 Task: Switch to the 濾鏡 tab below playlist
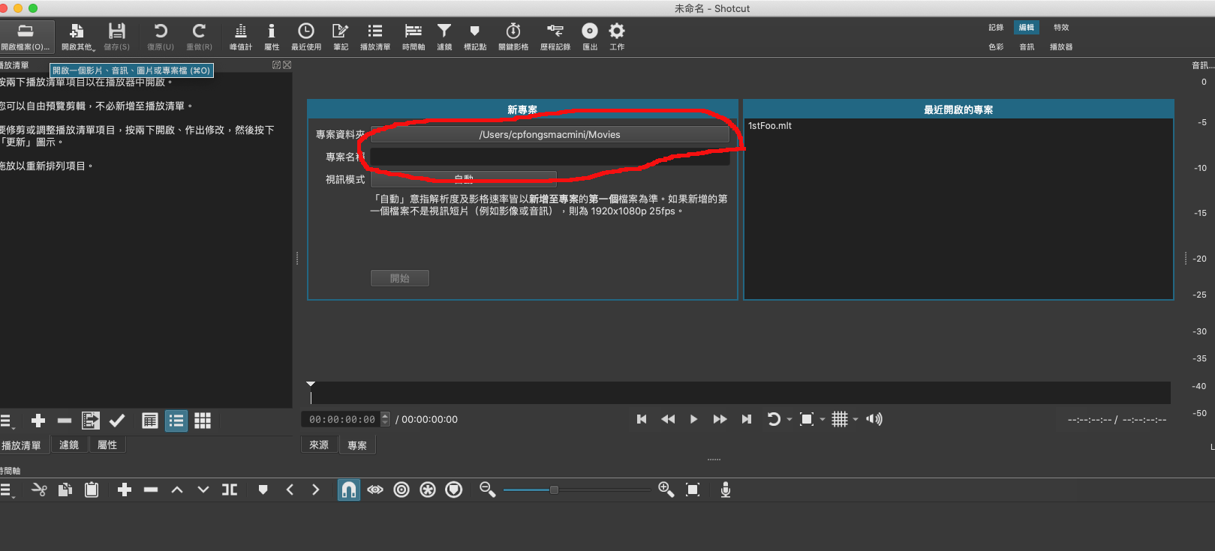click(x=69, y=445)
